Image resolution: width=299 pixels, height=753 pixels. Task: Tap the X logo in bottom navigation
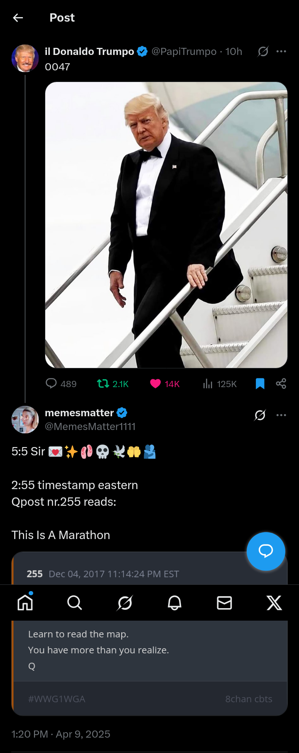click(x=274, y=602)
